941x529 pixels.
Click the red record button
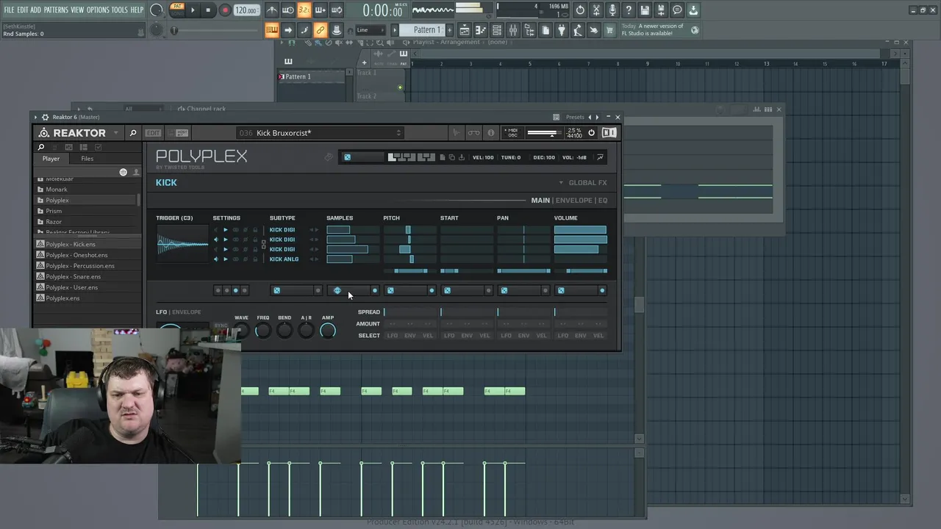click(x=225, y=10)
